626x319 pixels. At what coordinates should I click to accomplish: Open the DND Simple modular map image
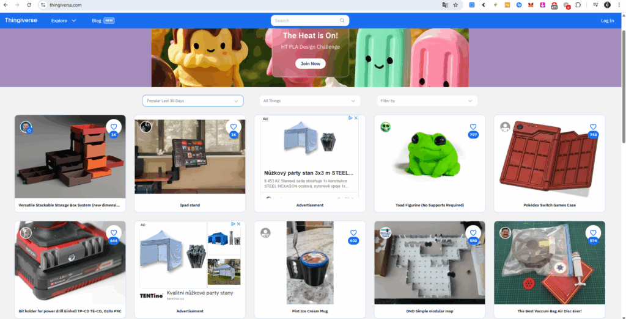430,263
